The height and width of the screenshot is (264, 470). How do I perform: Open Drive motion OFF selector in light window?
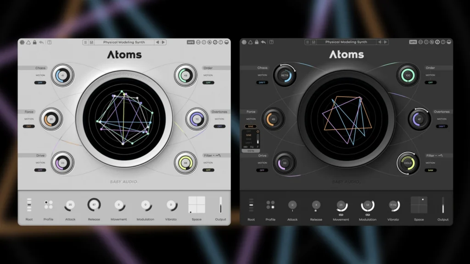tap(40, 170)
